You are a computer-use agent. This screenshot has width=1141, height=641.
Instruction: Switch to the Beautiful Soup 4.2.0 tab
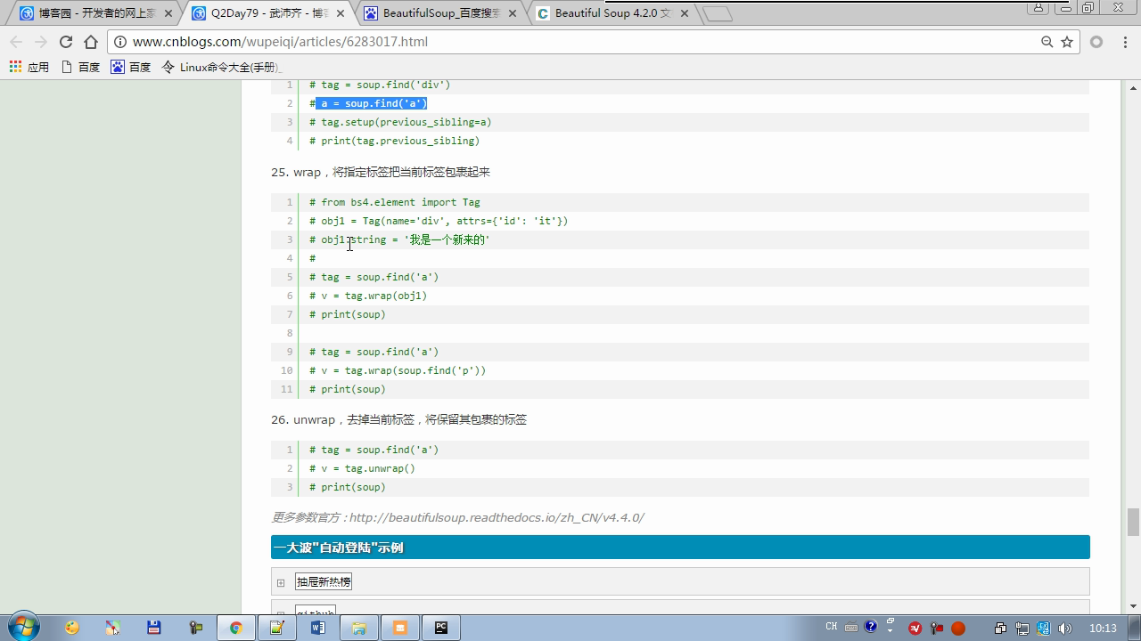(612, 13)
